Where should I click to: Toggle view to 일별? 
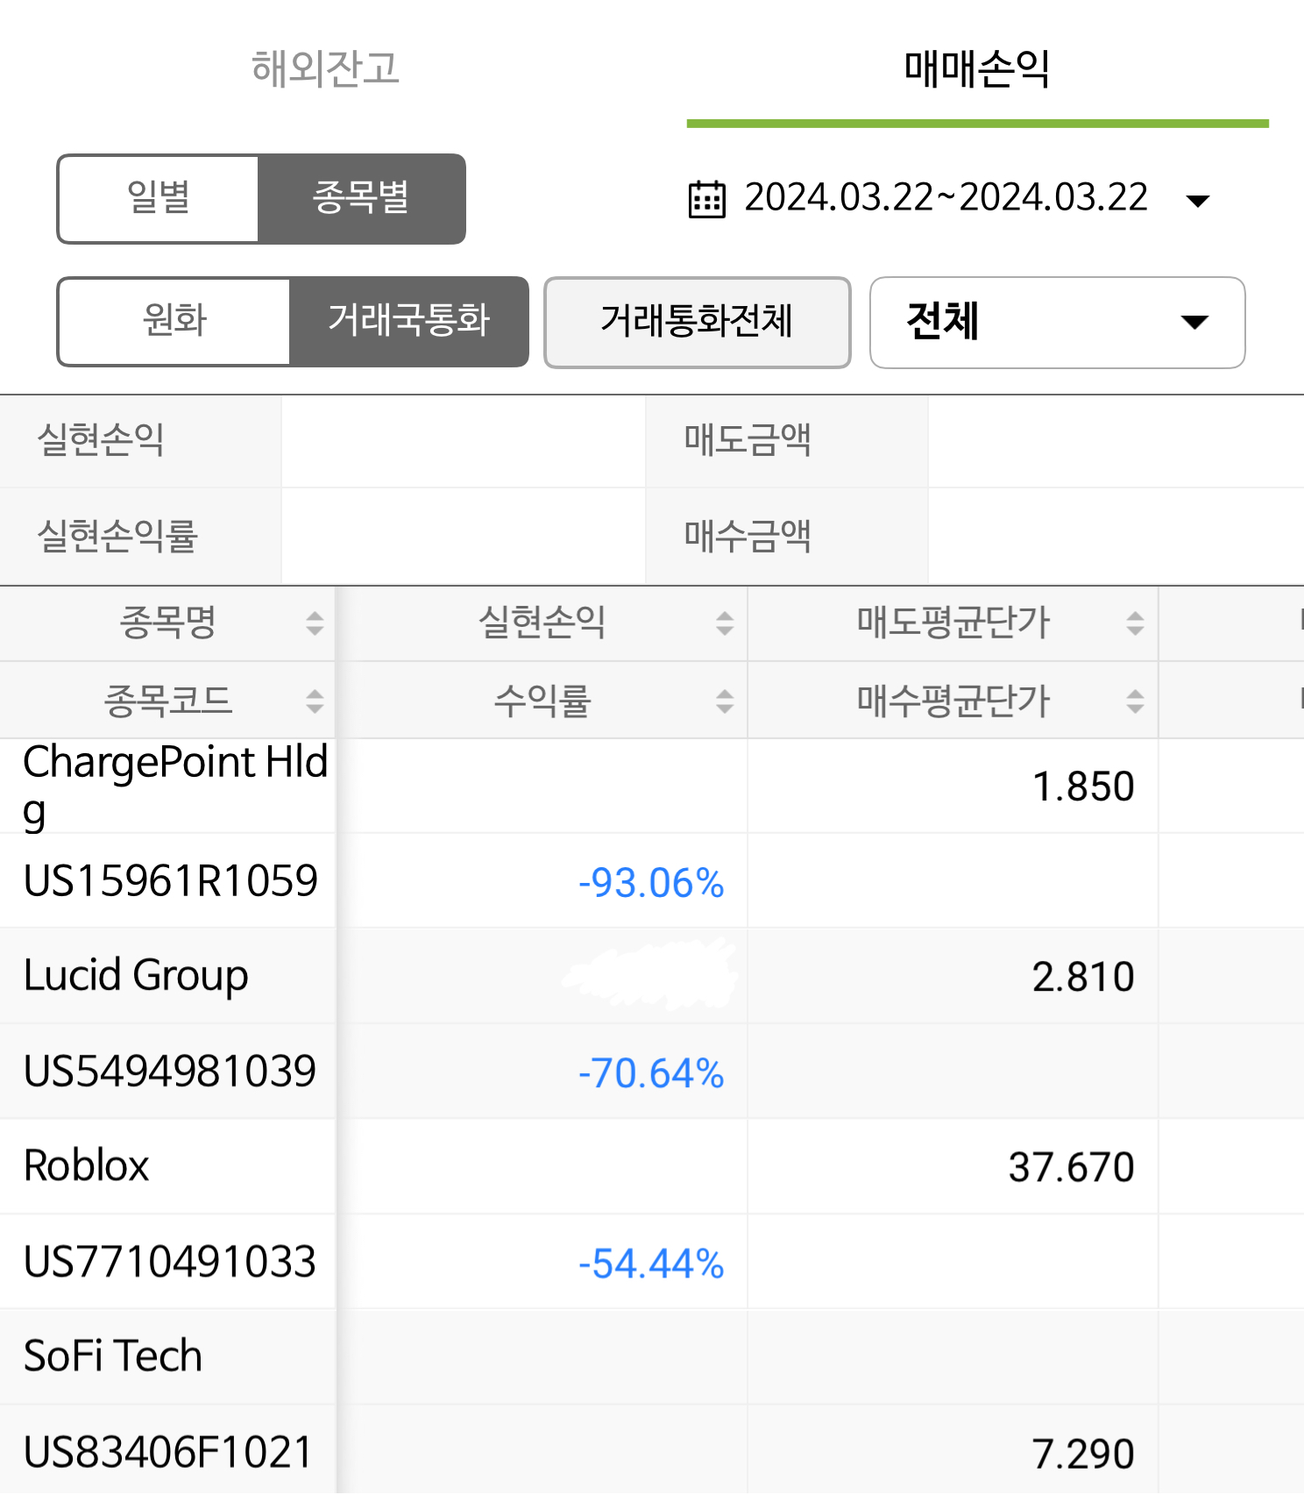(x=159, y=199)
